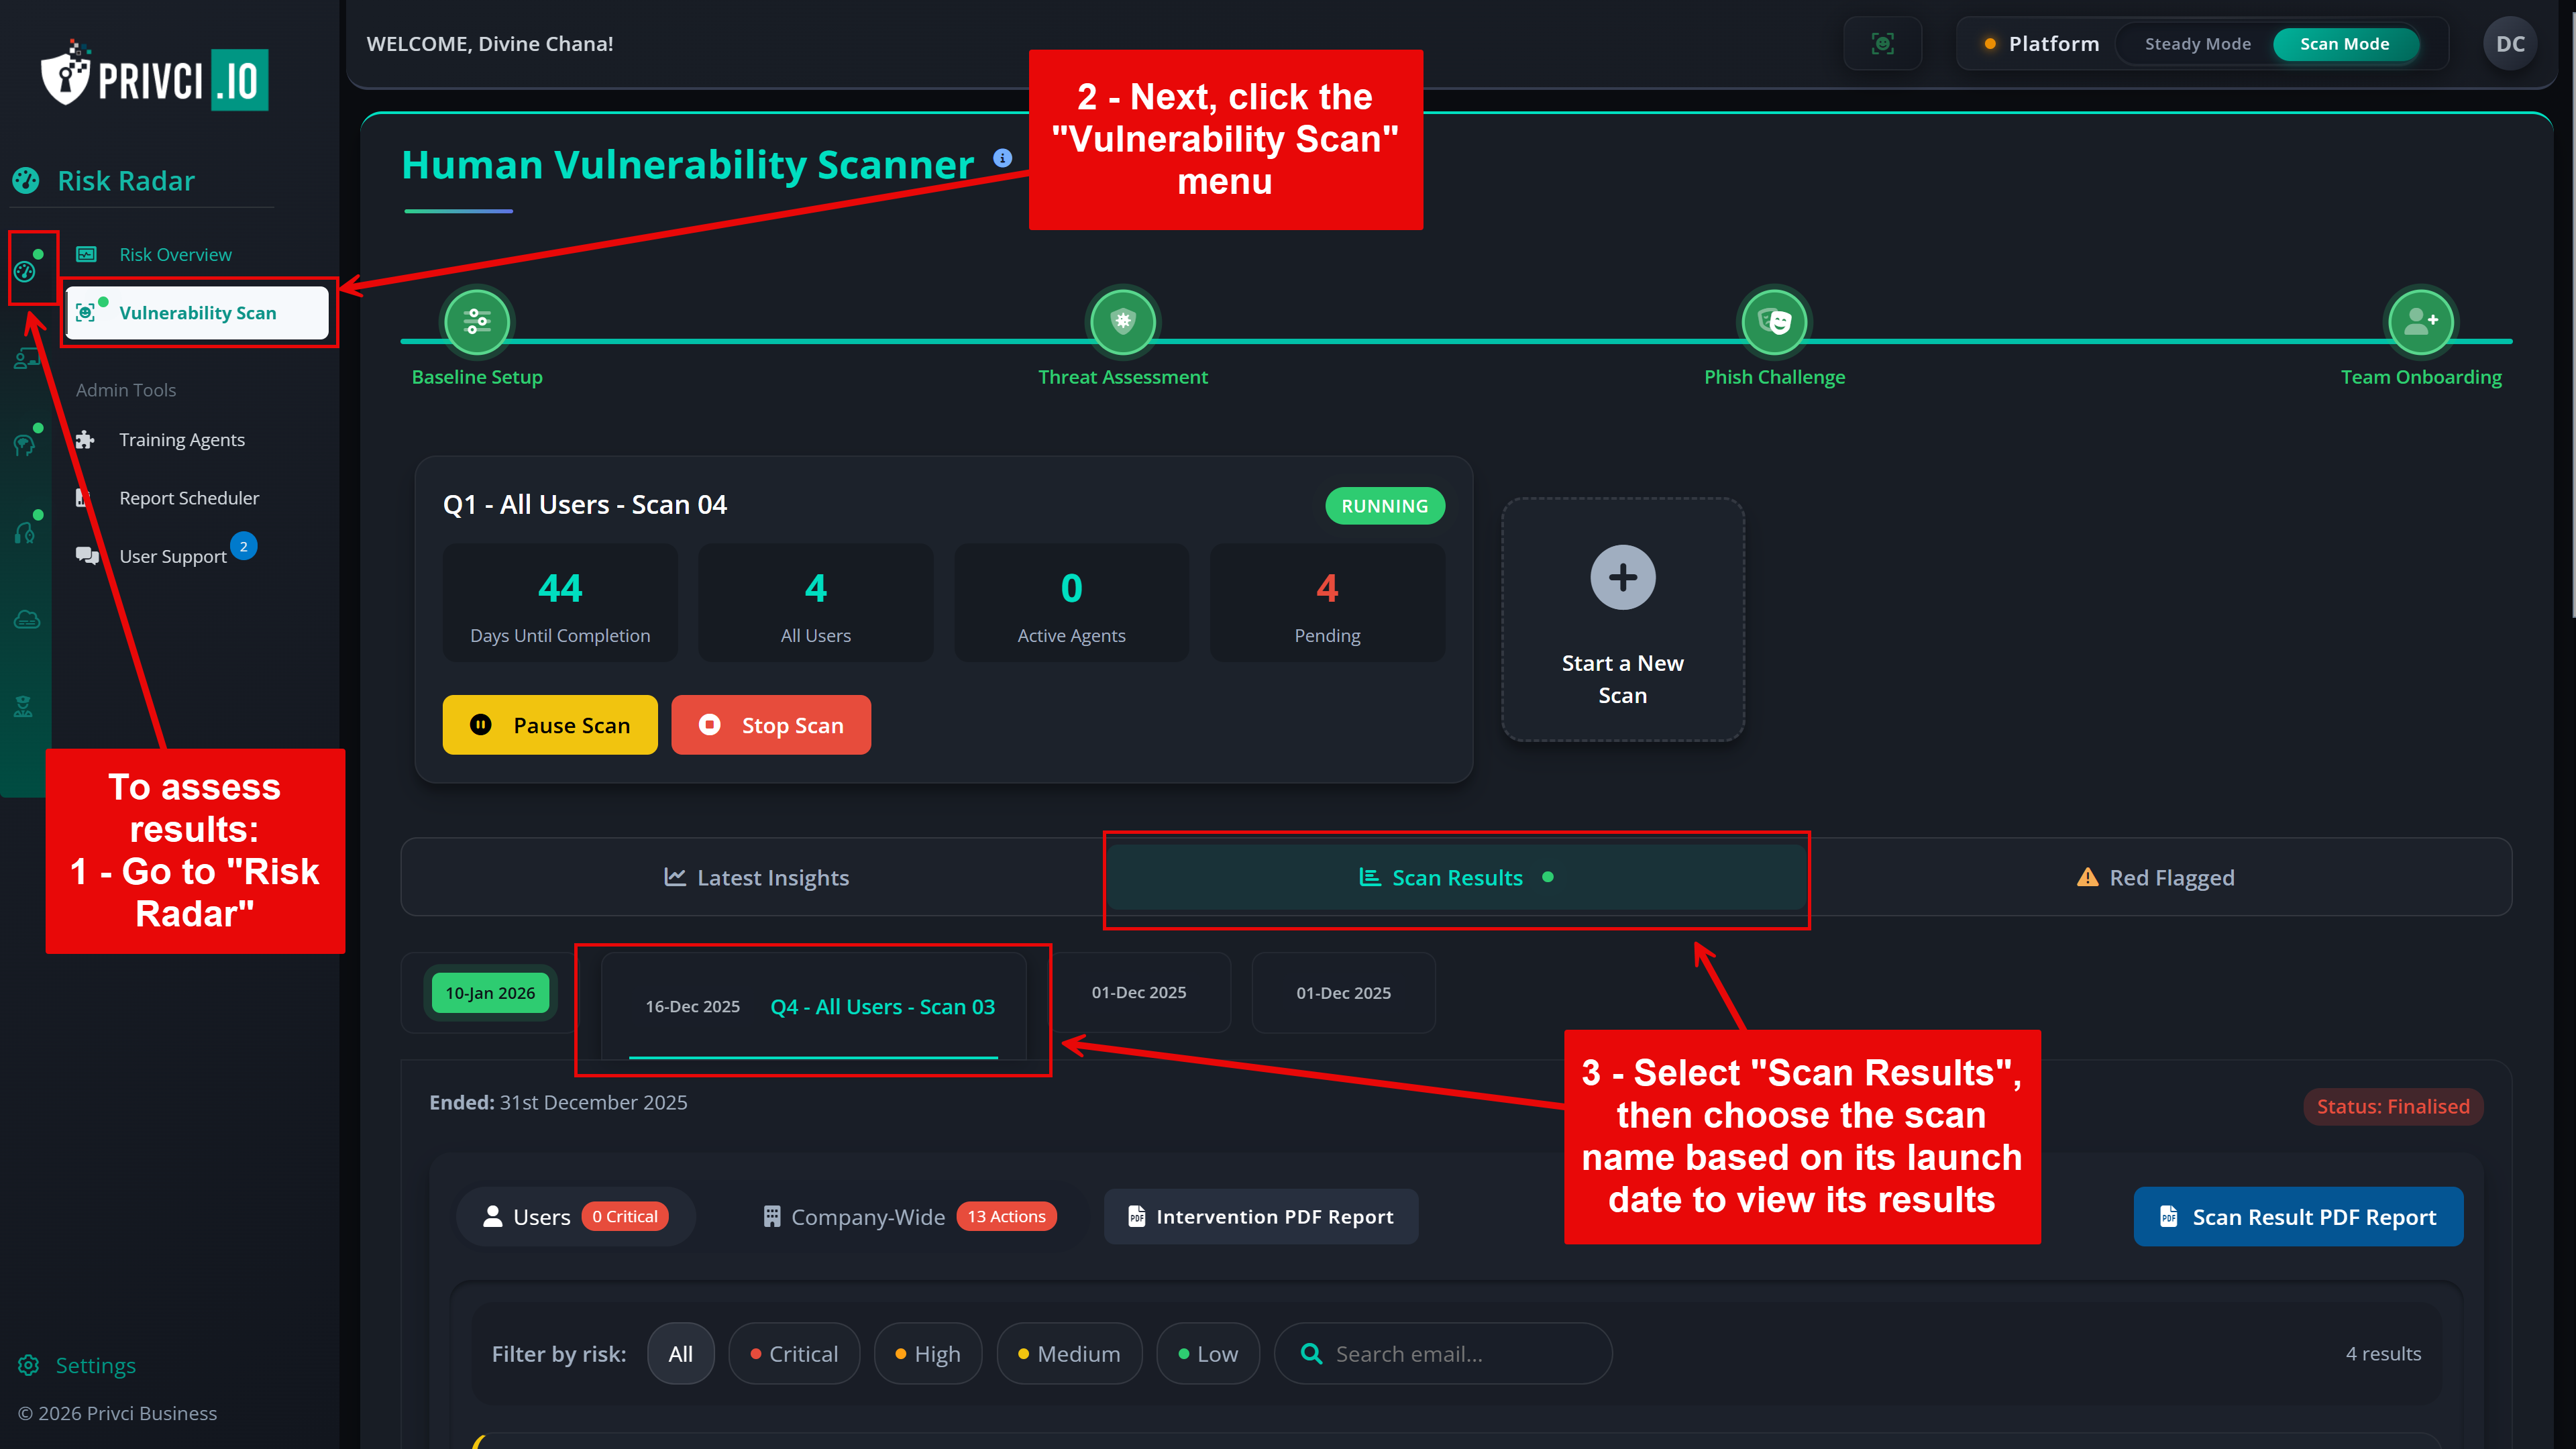
Task: Open the Phish Challenge mask icon
Action: click(1774, 322)
